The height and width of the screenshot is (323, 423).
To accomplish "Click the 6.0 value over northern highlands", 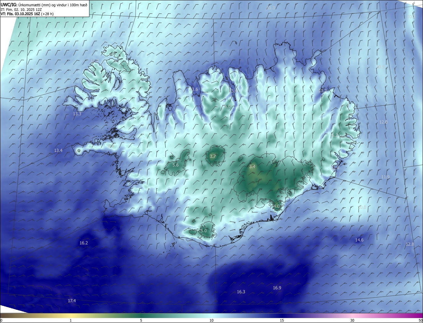I will pyautogui.click(x=227, y=106).
